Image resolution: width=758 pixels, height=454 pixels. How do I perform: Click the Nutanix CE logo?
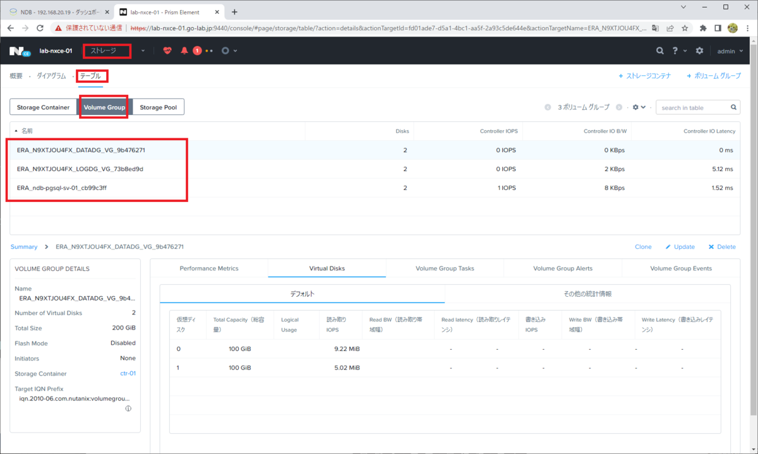[x=20, y=51]
